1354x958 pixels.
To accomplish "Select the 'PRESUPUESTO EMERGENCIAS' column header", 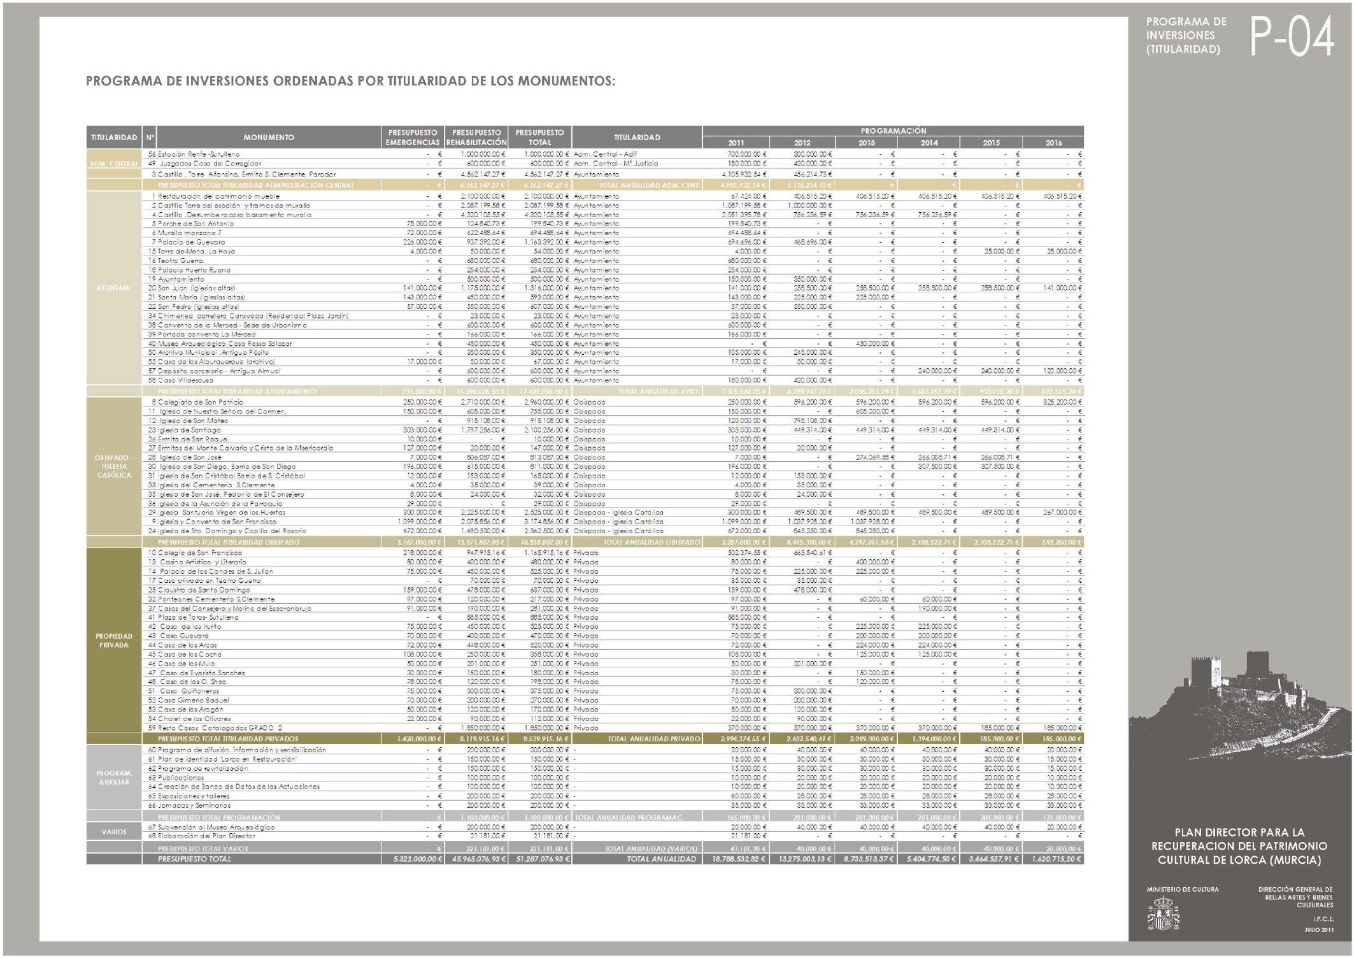I will pyautogui.click(x=412, y=138).
